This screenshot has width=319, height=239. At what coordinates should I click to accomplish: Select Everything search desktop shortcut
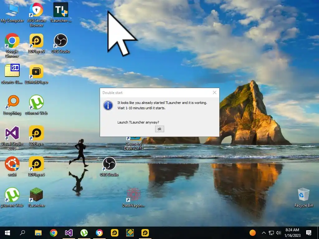(12, 105)
